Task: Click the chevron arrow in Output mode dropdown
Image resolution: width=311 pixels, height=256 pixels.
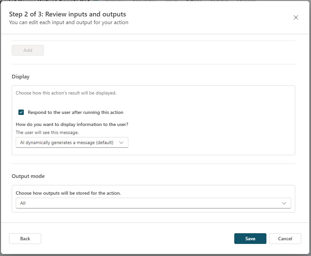Action: (x=284, y=203)
